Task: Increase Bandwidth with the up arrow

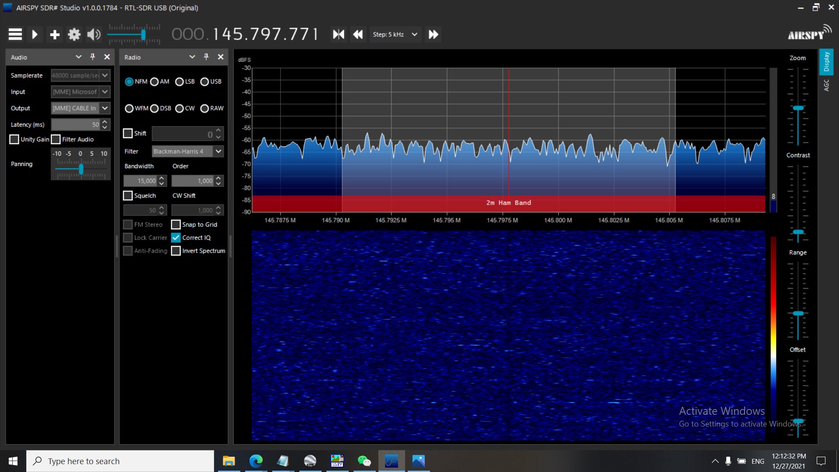Action: point(162,178)
